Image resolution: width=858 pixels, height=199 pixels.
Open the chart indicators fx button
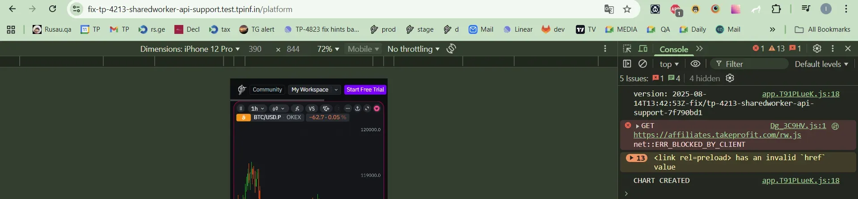[x=297, y=108]
